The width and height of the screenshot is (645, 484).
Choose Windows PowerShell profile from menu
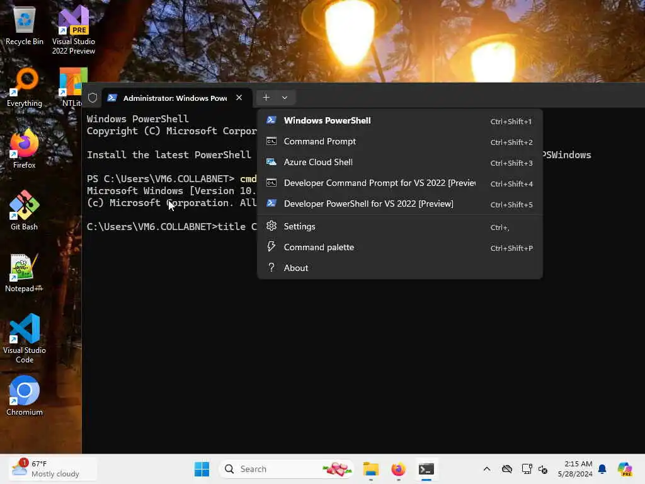(x=400, y=120)
